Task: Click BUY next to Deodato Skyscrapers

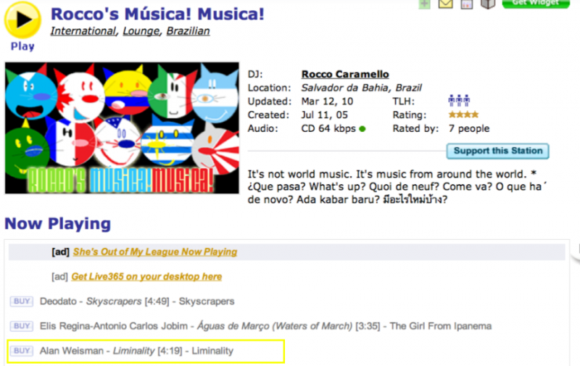Action: coord(22,301)
